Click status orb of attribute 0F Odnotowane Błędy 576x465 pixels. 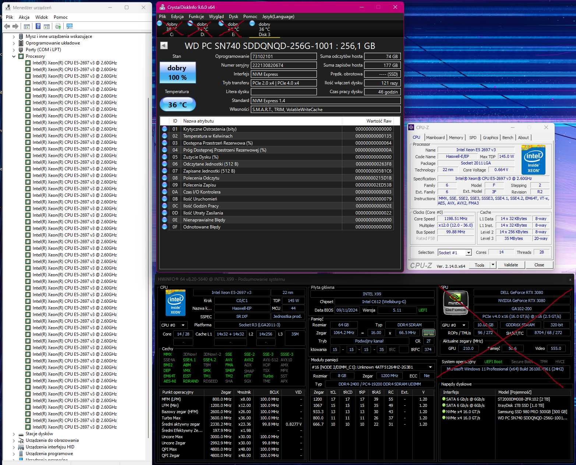click(x=165, y=227)
